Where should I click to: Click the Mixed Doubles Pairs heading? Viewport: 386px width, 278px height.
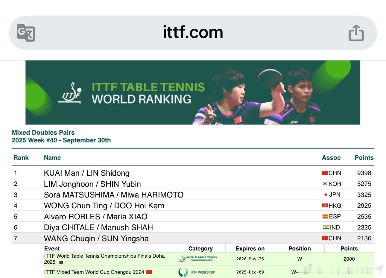43,133
